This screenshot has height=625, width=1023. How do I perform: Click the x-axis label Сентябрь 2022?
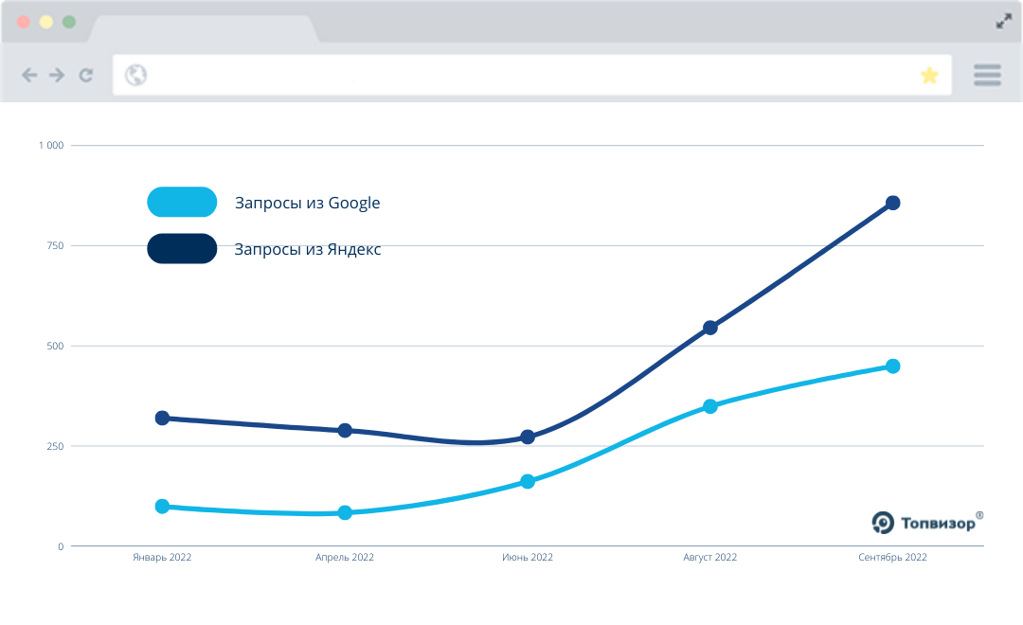click(892, 557)
